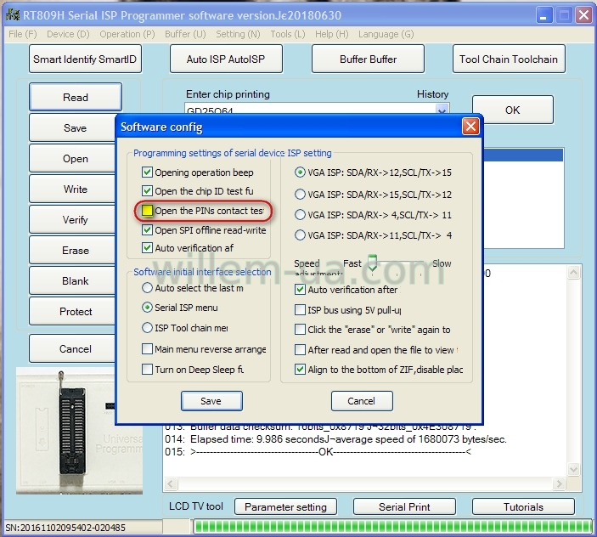Image resolution: width=597 pixels, height=537 pixels.
Task: Select Auto select the last menu radio
Action: (x=147, y=288)
